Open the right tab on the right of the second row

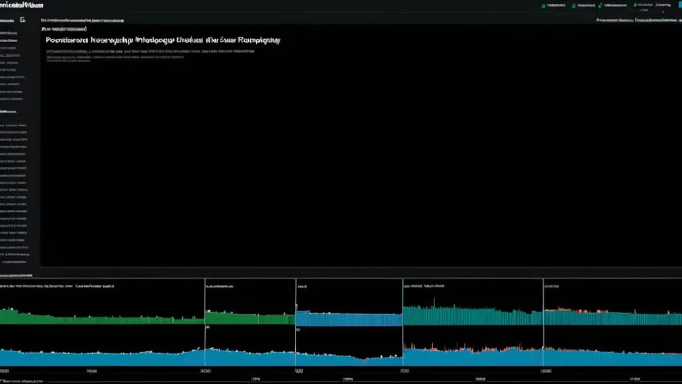[x=654, y=20]
